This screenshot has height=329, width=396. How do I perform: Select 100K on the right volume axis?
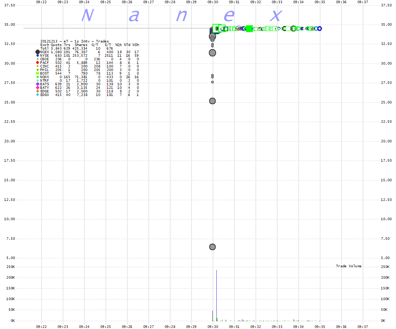(385, 299)
